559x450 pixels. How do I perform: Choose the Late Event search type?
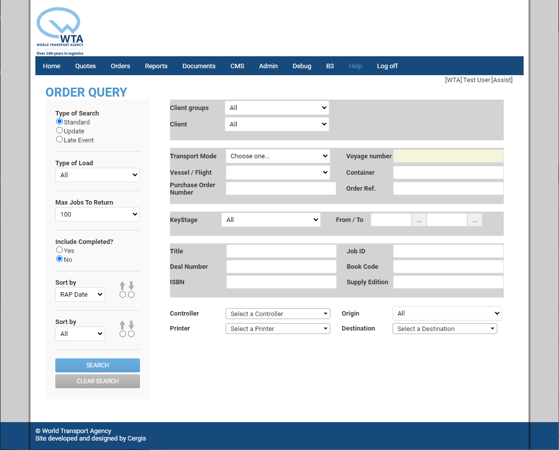[x=60, y=140]
